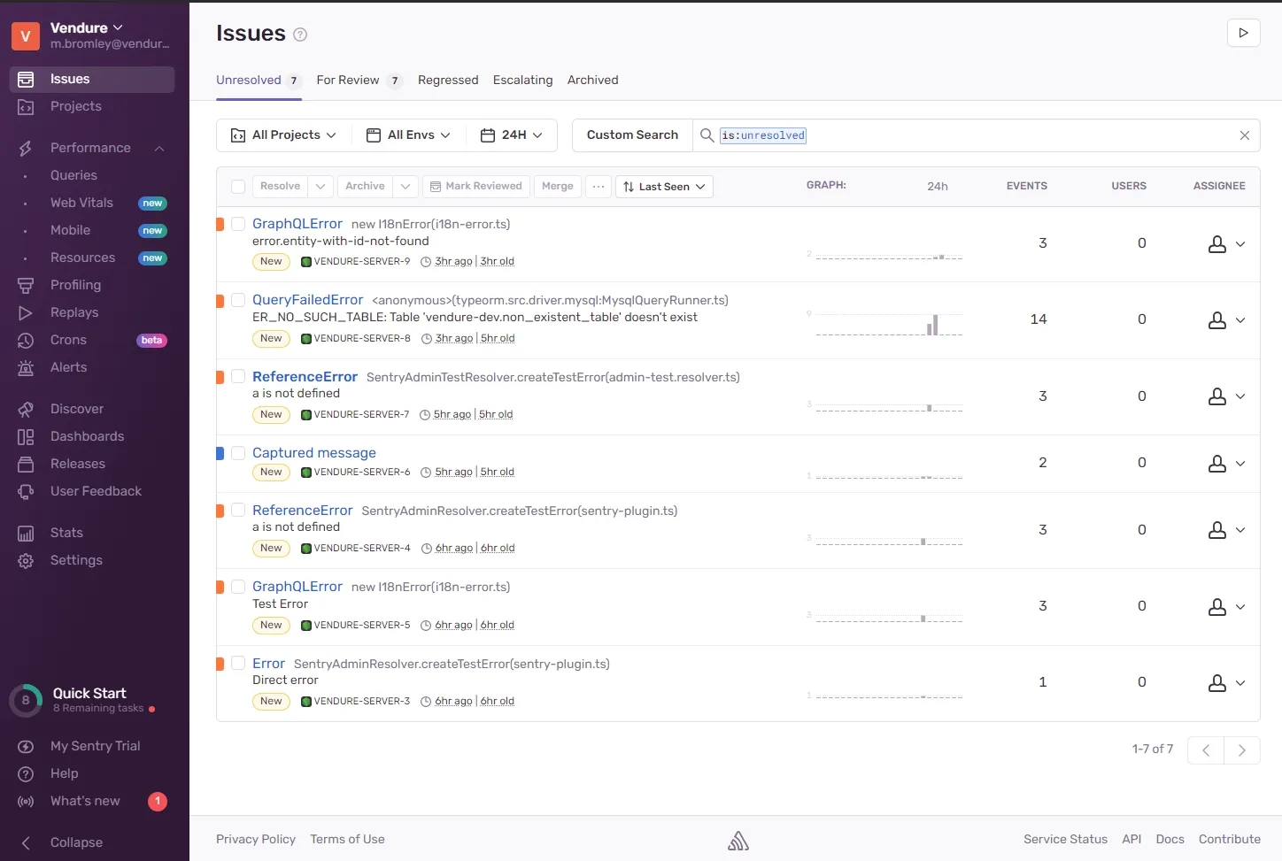Open the All Projects dropdown

[x=283, y=135]
